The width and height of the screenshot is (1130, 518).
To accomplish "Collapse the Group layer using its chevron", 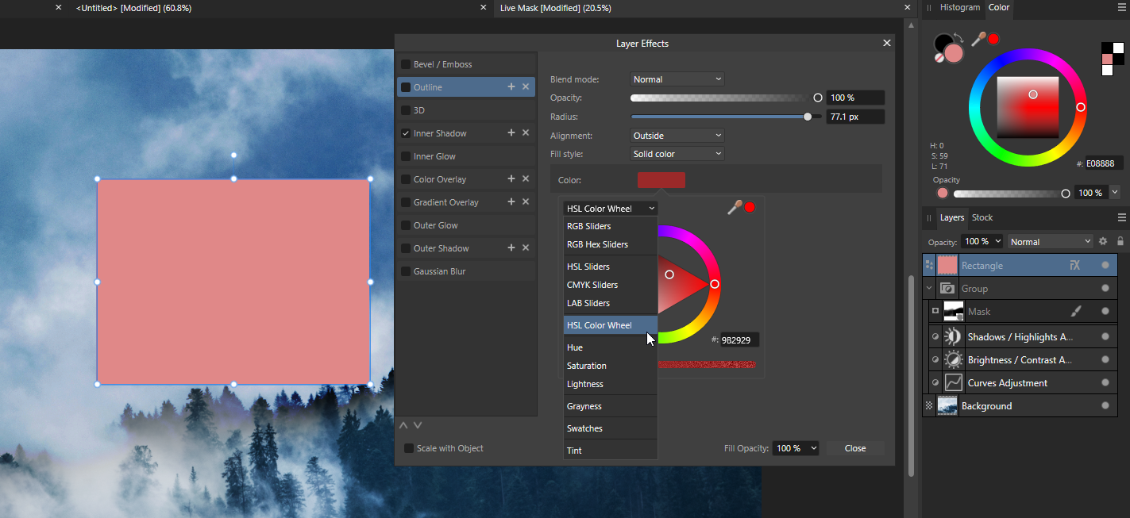I will (x=928, y=288).
